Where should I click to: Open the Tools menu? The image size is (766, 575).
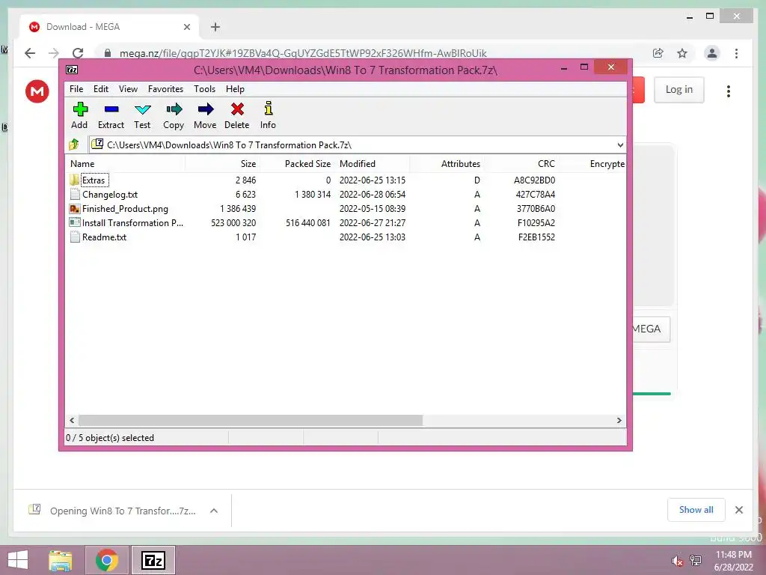(204, 89)
